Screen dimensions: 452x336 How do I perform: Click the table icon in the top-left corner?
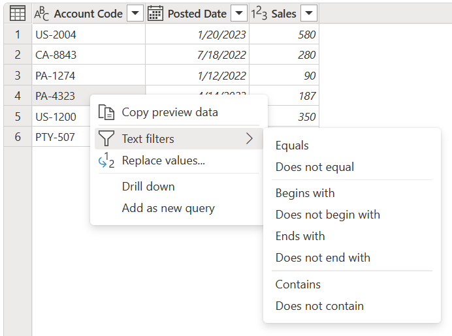point(18,13)
